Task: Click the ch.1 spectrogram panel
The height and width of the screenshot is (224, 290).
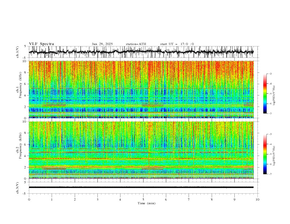Action: [x=141, y=89]
